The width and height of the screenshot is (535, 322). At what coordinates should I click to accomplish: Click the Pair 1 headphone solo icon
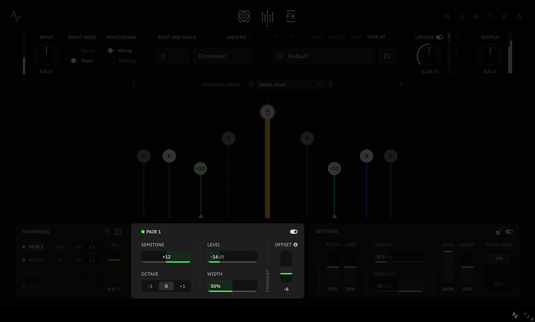point(92,247)
